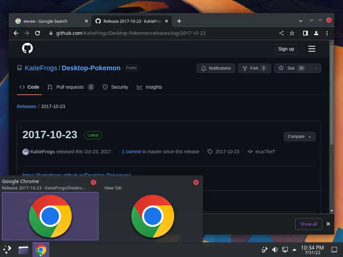The height and width of the screenshot is (257, 343).
Task: Open the Insights tab
Action: [149, 87]
